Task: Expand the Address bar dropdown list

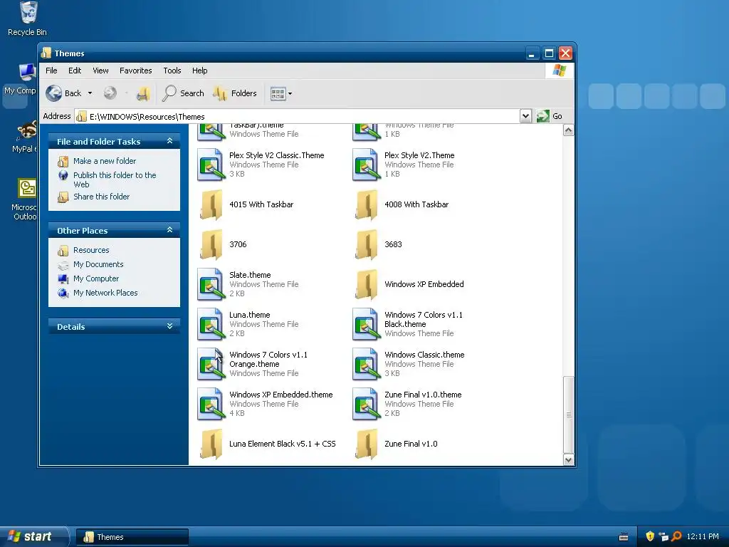Action: [525, 116]
